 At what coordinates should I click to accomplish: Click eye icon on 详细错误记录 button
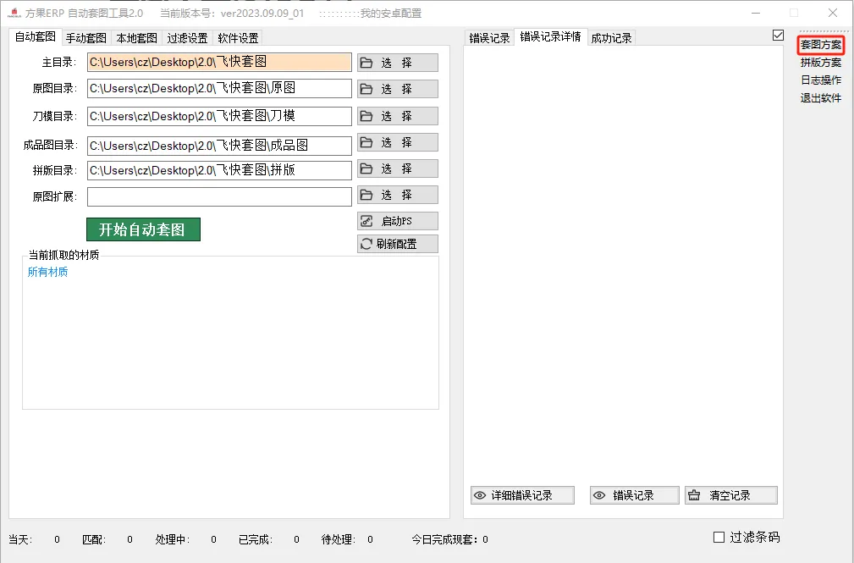480,495
